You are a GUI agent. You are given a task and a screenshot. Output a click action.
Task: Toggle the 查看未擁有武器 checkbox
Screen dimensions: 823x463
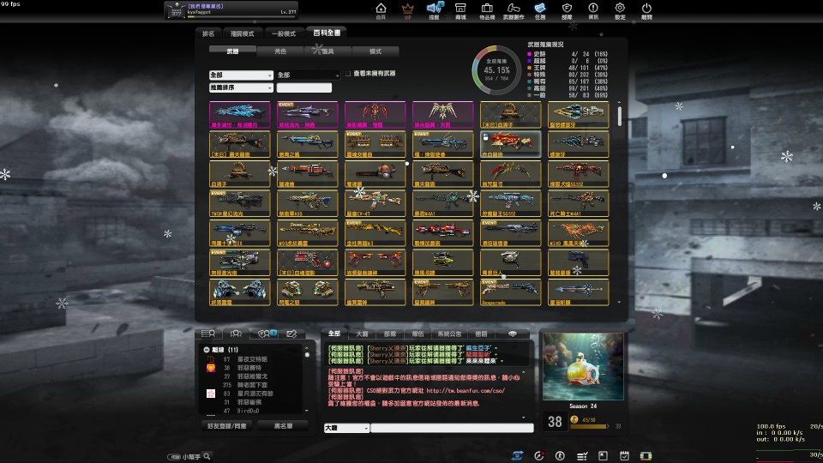coord(349,75)
